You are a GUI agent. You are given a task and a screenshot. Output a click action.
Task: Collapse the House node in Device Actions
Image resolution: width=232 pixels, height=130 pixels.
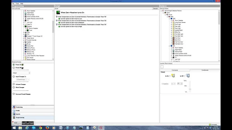tap(165, 15)
